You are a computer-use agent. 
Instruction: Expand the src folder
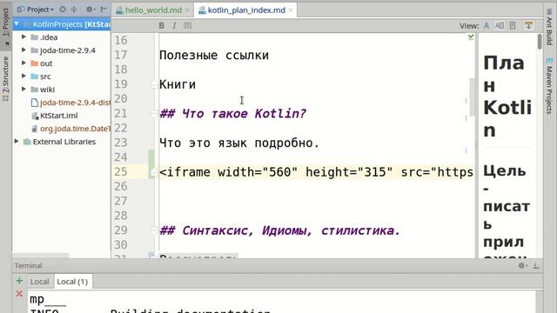23,77
